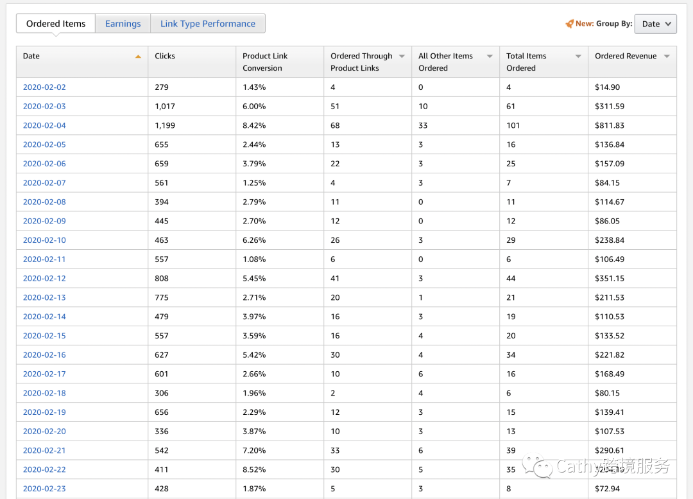The width and height of the screenshot is (693, 499).
Task: Click the Product Link Conversion column header
Action: click(x=265, y=62)
